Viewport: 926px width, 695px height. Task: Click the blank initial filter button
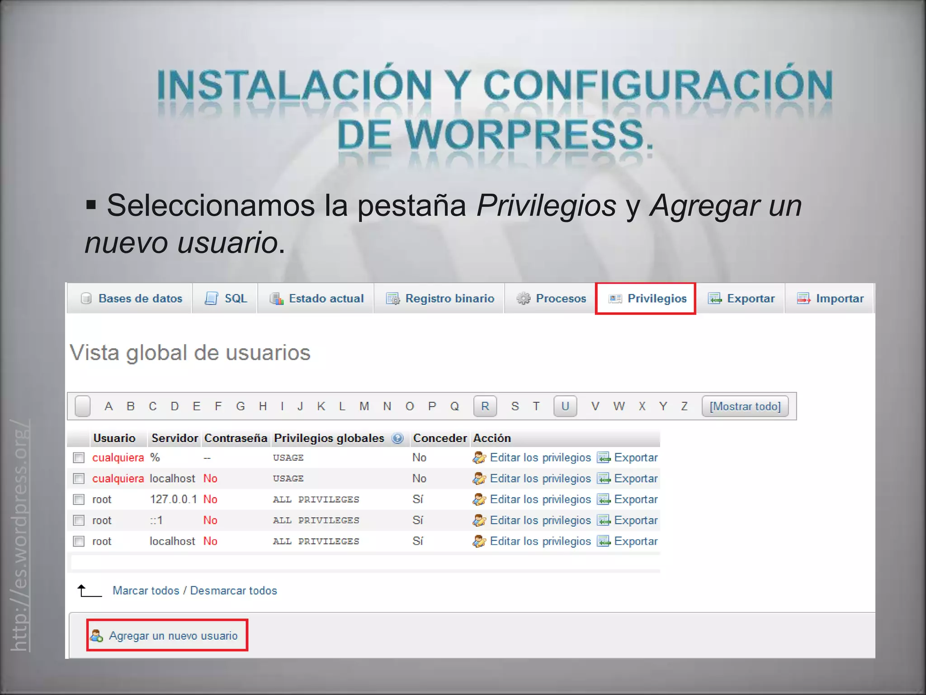click(83, 406)
